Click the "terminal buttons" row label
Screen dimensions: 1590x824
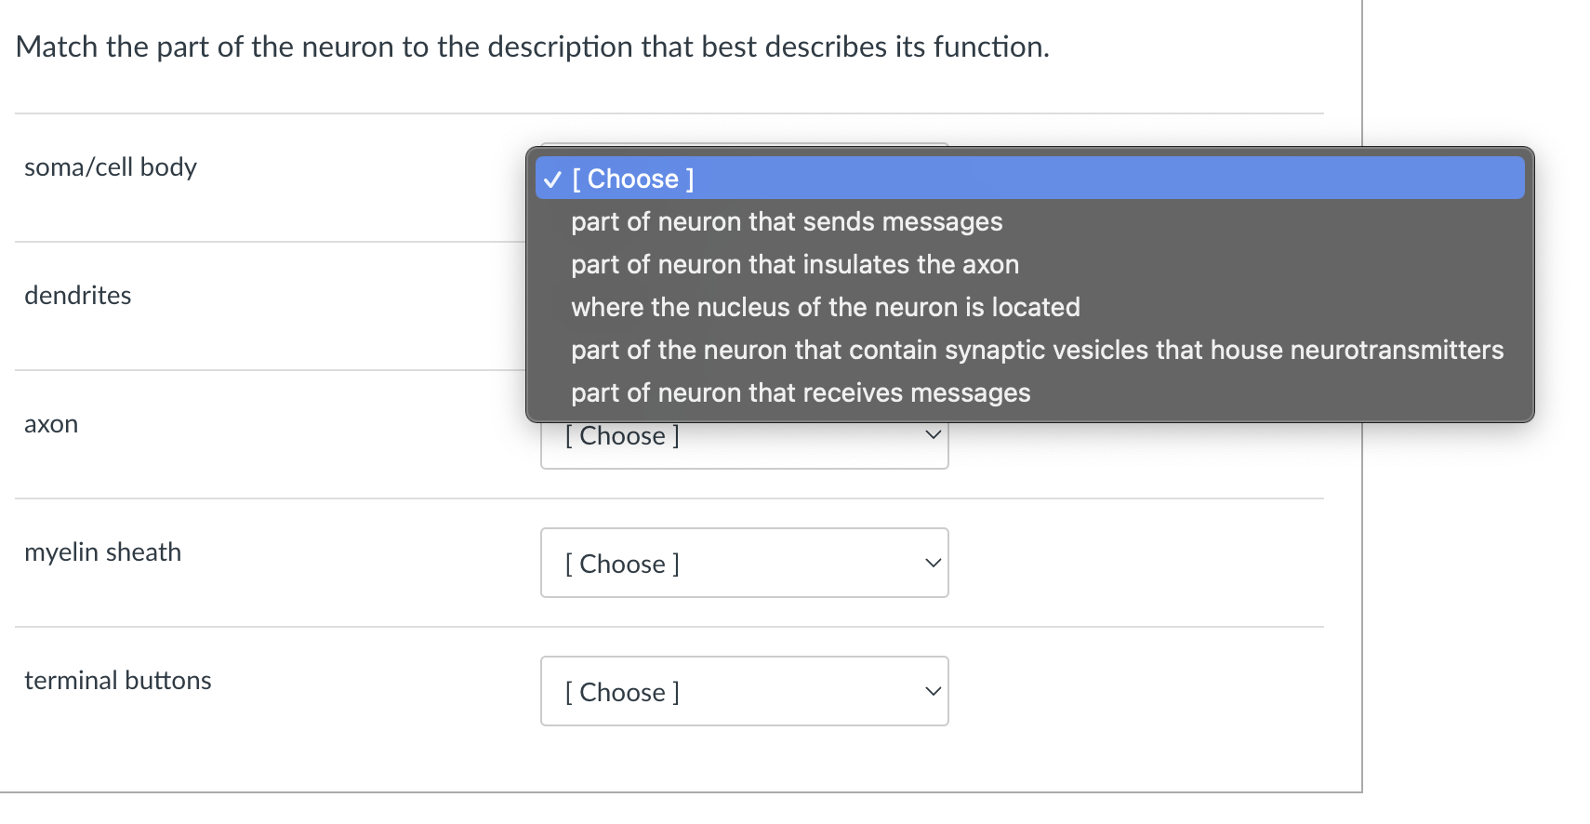pyautogui.click(x=118, y=681)
